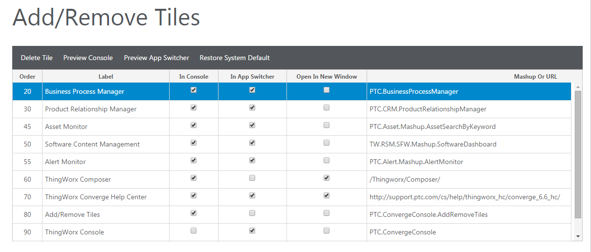Toggle In Console for Alert Monitor
This screenshot has height=252, width=591.
[x=194, y=160]
